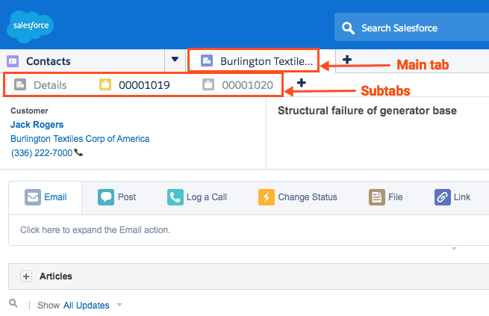Click the Articles section header
489x316 pixels.
click(x=249, y=276)
